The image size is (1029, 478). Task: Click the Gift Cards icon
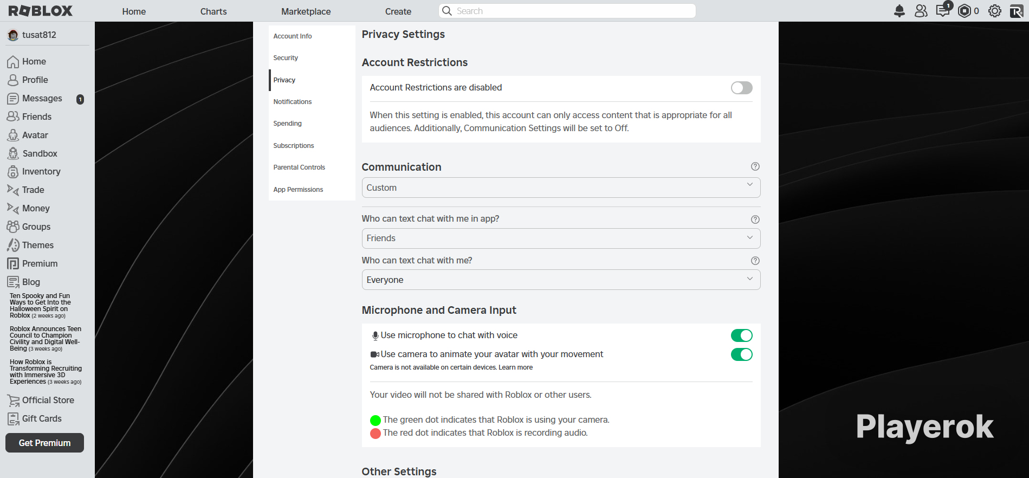click(x=13, y=419)
